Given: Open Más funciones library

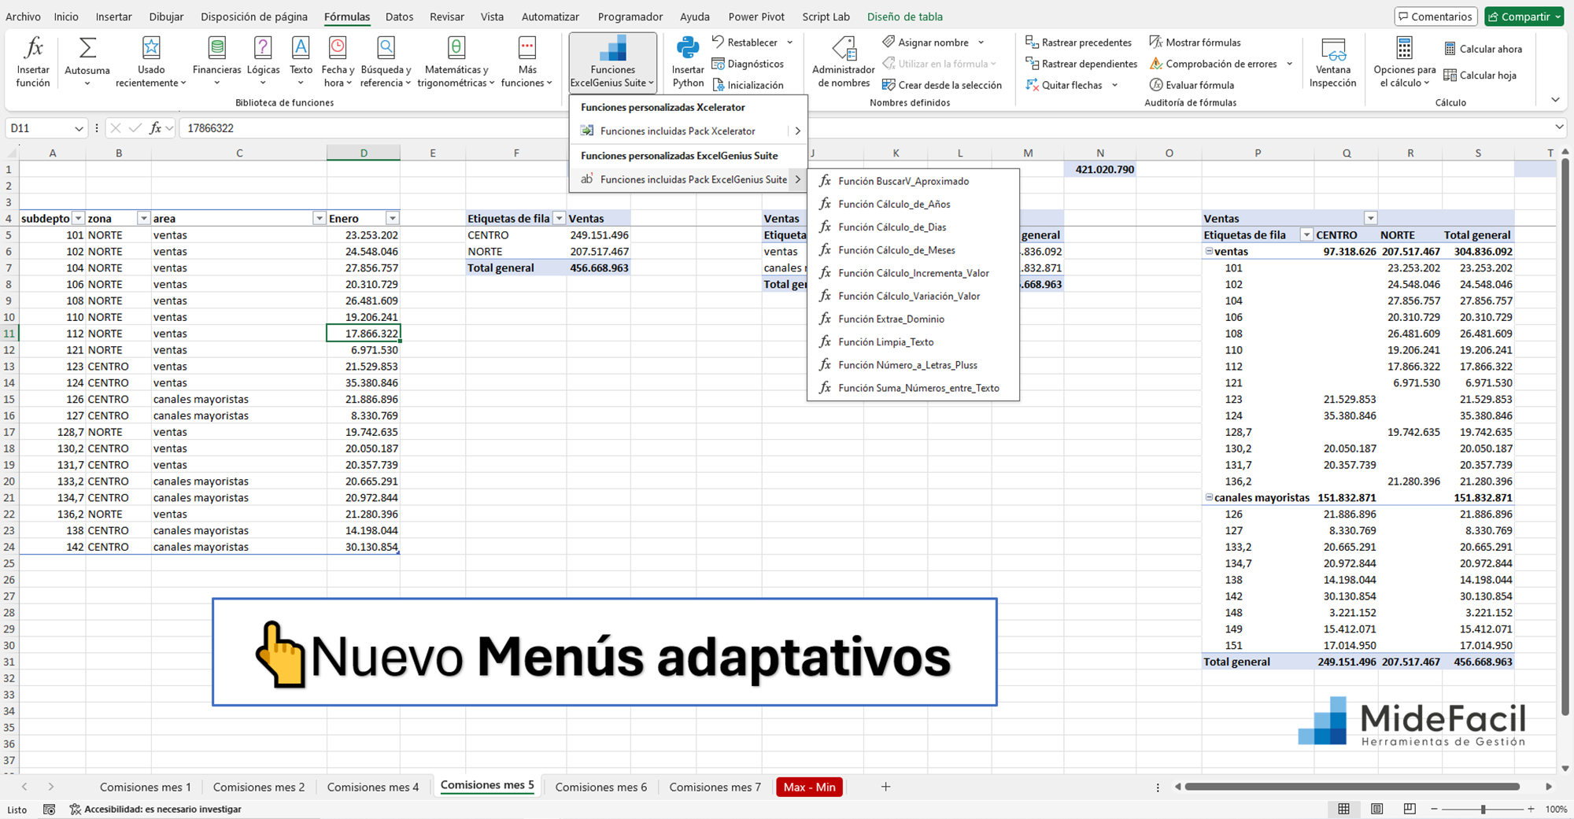Looking at the screenshot, I should click(x=527, y=61).
